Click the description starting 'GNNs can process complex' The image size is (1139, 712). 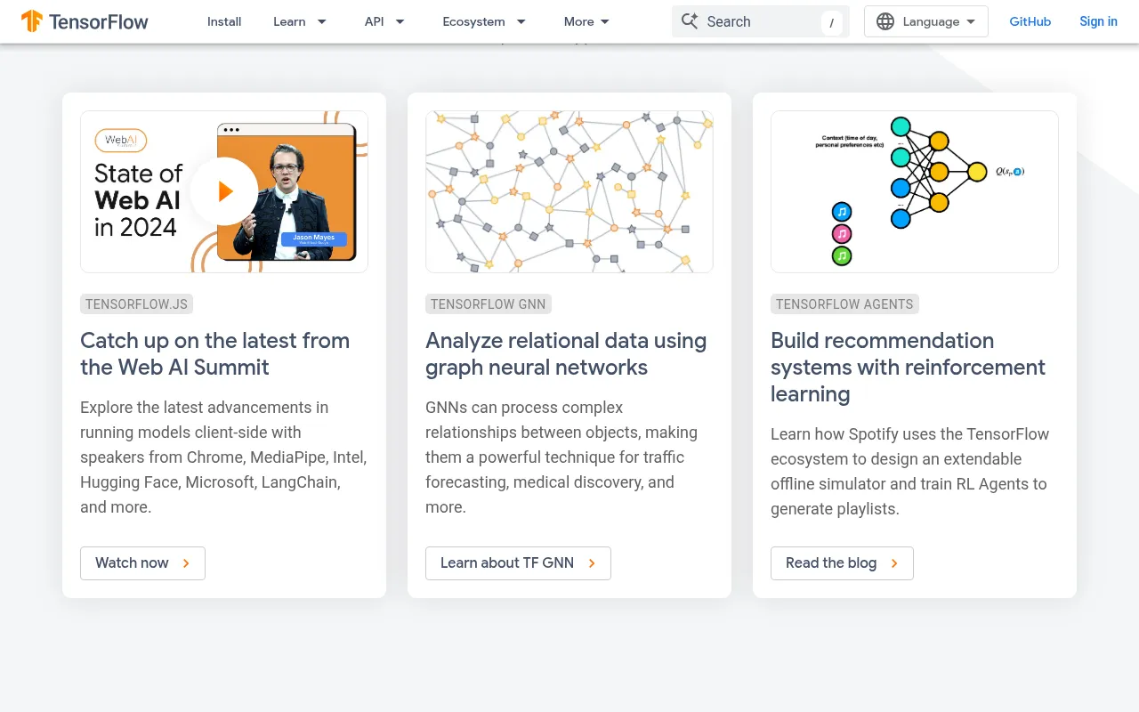point(561,457)
